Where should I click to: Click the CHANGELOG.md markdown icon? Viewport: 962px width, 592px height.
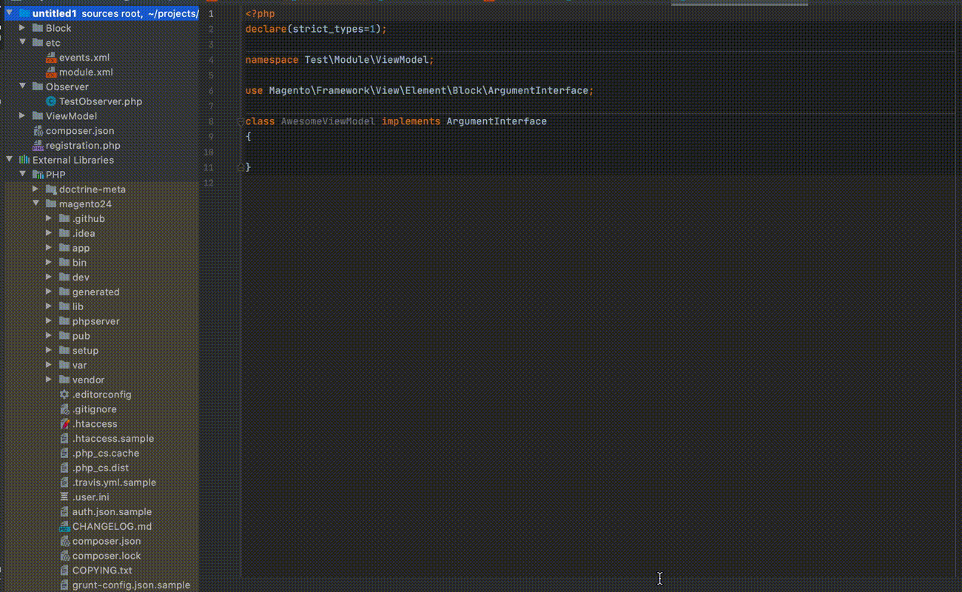coord(64,527)
